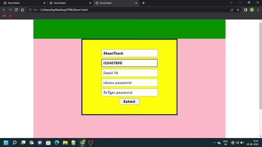This screenshot has height=147, width=262.
Task: Open browser side panel
Action: [246, 10]
